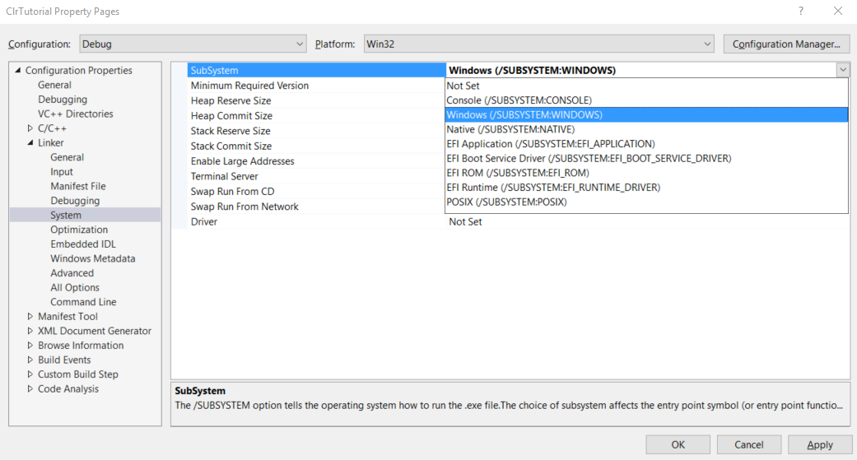The image size is (857, 460).
Task: Choose Console (/SUBSYSTEM:CONSOLE) option
Action: coord(519,100)
